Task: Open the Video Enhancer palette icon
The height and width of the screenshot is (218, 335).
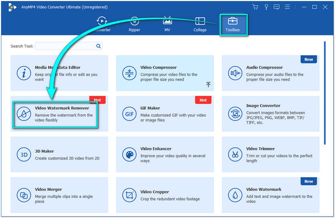Action: [x=130, y=154]
